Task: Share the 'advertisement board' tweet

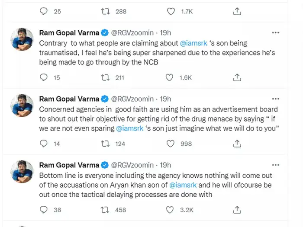Action: tap(237, 144)
